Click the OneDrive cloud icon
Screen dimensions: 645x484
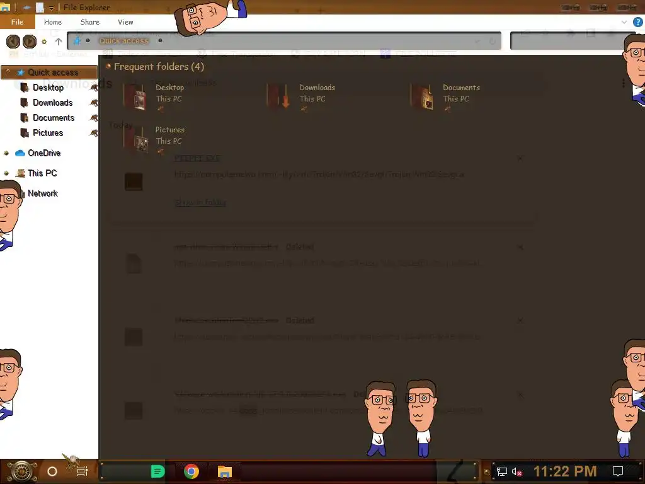[x=20, y=153]
